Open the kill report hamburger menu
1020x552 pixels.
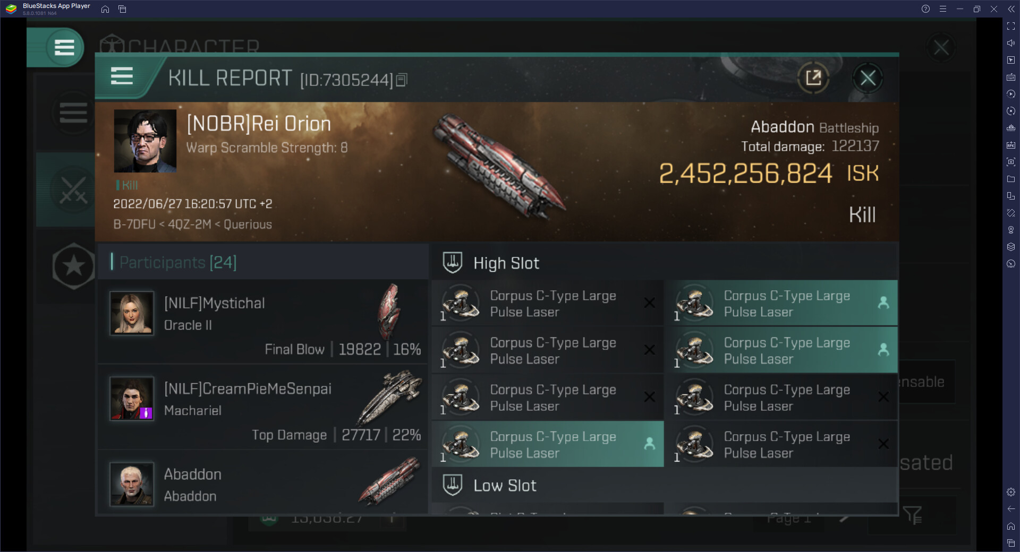click(122, 76)
